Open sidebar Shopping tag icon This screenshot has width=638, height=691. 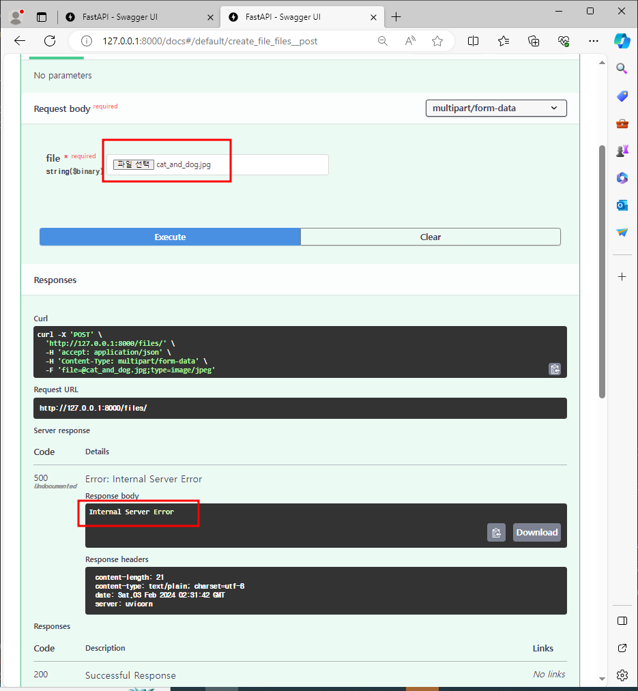point(622,95)
